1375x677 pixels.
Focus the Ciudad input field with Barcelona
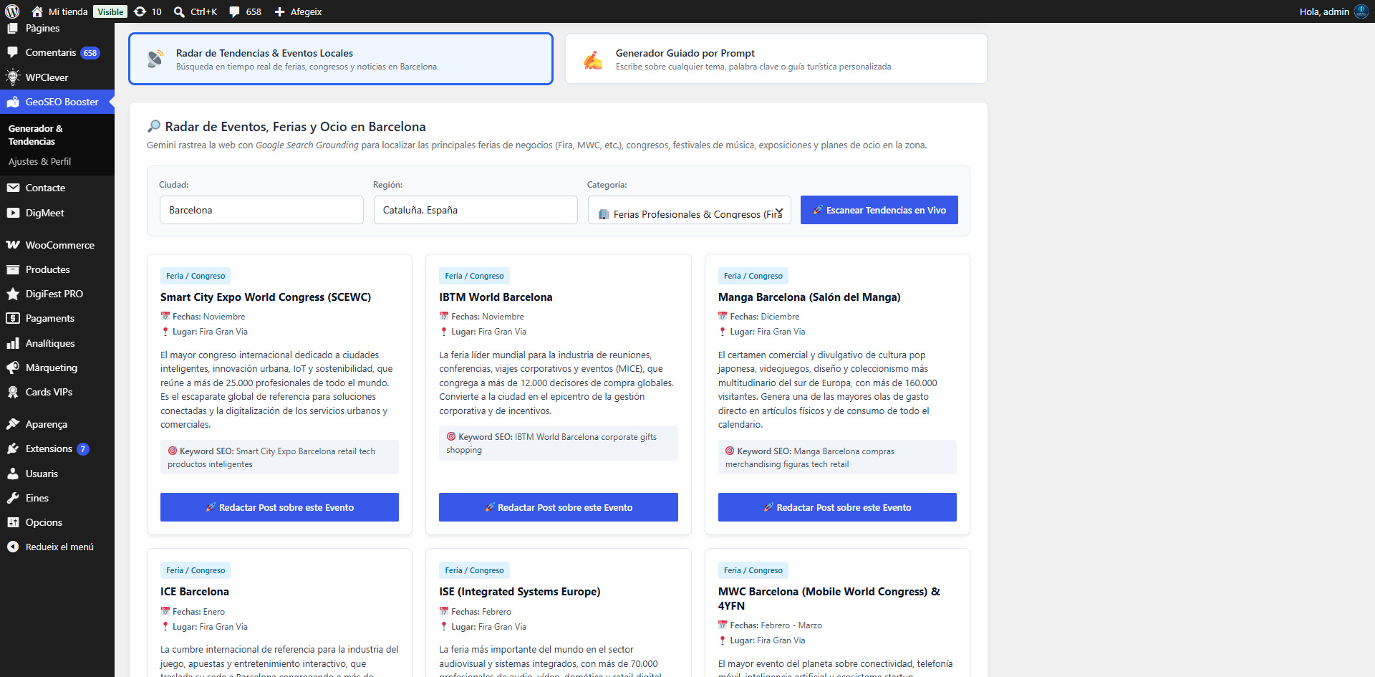tap(261, 210)
